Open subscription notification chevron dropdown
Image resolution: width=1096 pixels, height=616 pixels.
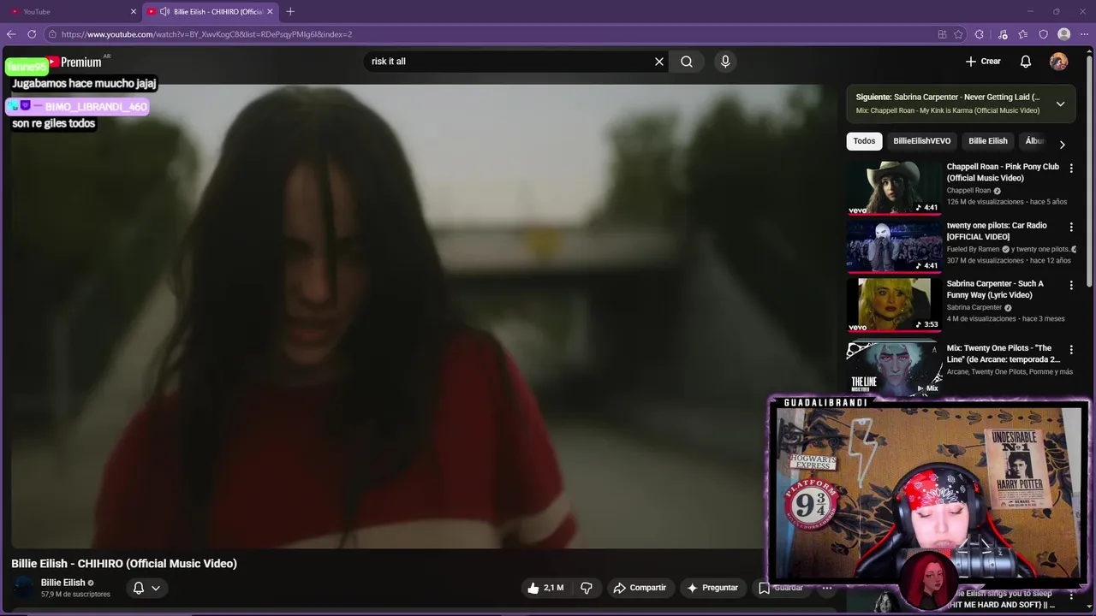tap(156, 588)
